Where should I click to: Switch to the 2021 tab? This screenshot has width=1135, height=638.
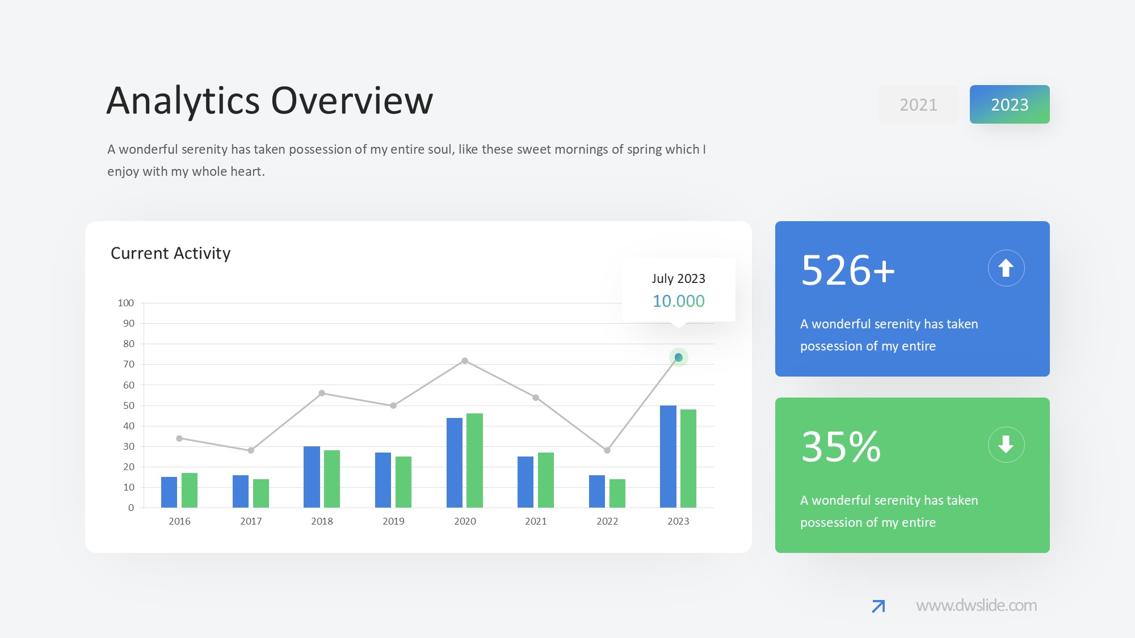(918, 104)
